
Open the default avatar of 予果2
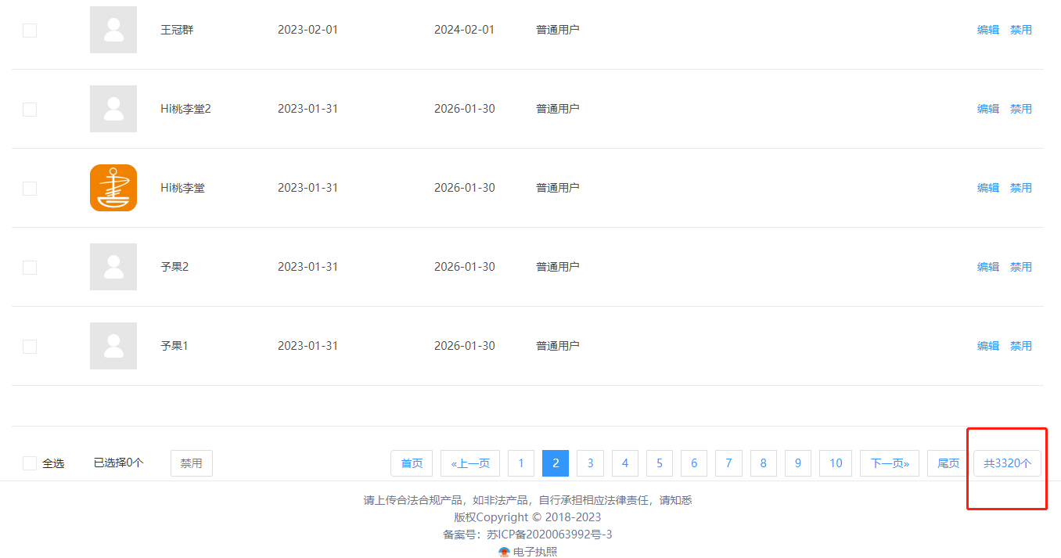pyautogui.click(x=113, y=267)
